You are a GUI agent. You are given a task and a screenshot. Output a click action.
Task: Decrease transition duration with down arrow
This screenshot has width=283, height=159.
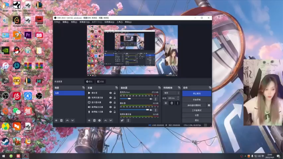click(x=178, y=99)
